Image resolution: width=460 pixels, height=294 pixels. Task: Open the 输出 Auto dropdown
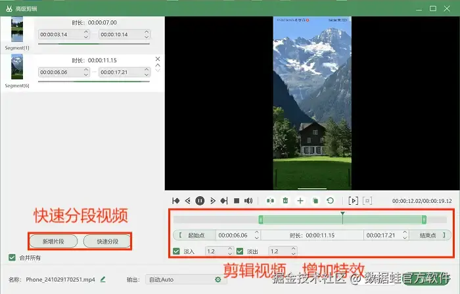(x=186, y=280)
